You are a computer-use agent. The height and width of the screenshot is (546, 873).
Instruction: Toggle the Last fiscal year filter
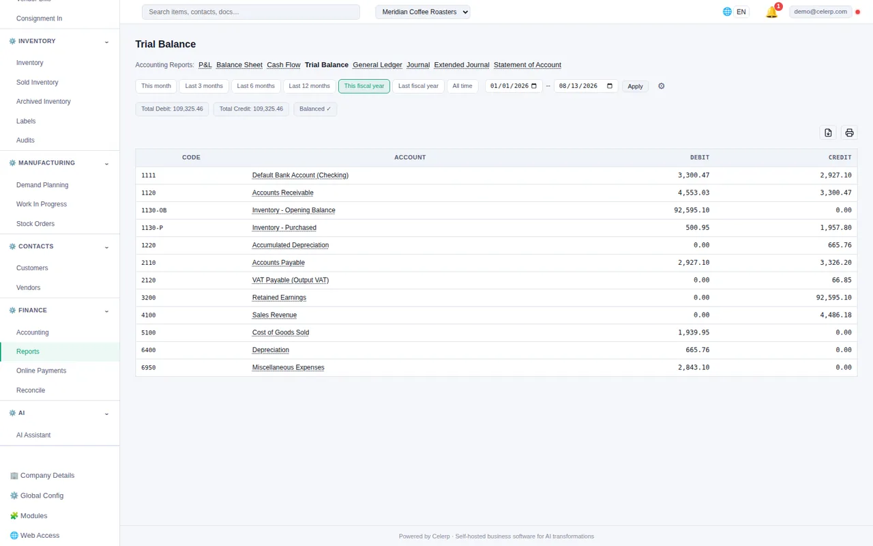click(418, 86)
